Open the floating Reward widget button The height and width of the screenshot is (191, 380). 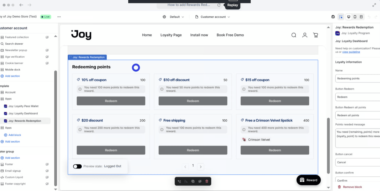(x=309, y=180)
